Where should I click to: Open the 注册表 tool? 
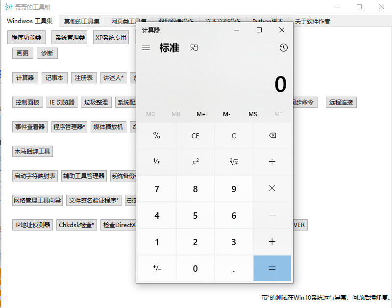tap(83, 77)
